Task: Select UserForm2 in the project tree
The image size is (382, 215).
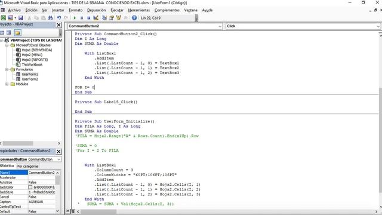Action: point(30,79)
